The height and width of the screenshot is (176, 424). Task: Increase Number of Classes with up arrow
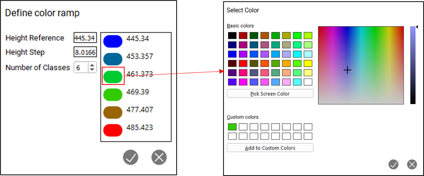coord(92,65)
